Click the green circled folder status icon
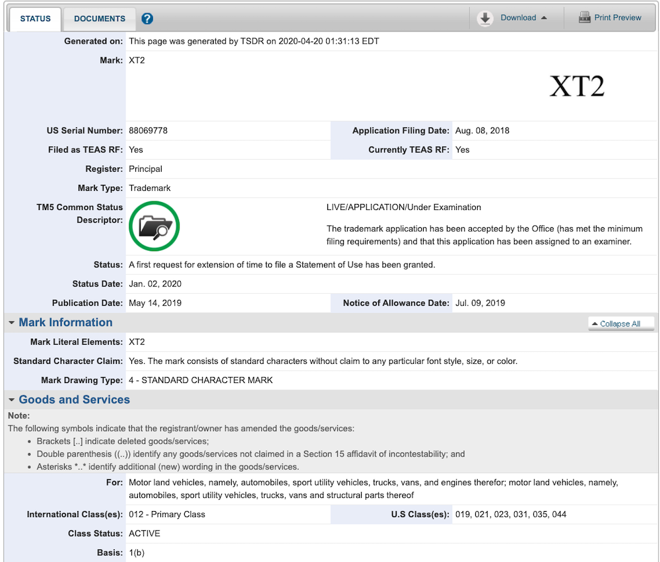660x562 pixels. 154,227
